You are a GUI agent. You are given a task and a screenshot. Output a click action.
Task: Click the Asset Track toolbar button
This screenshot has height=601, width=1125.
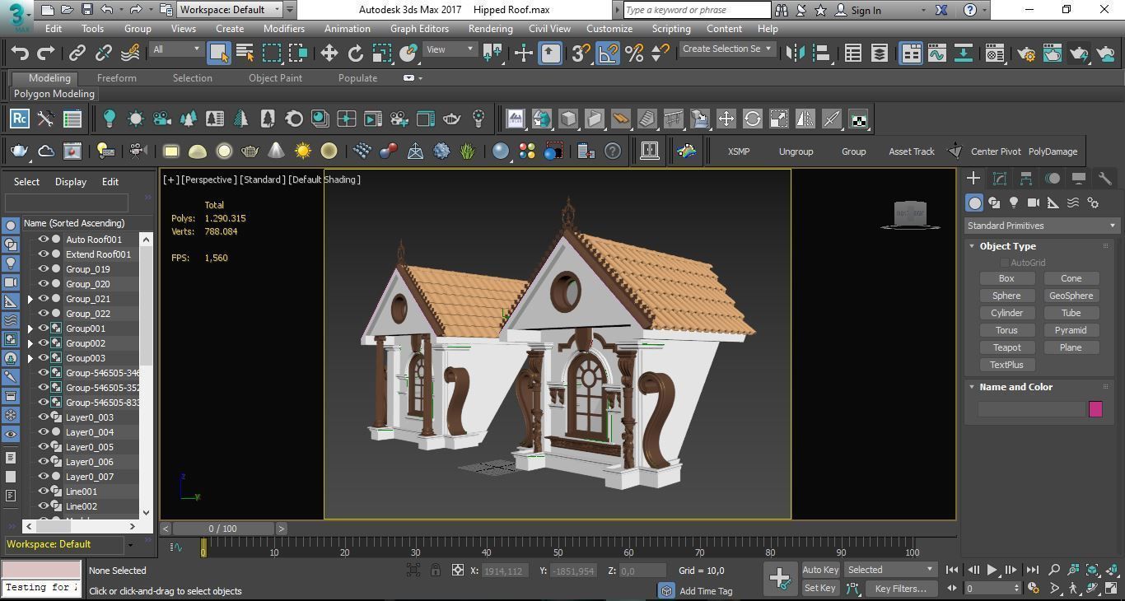pyautogui.click(x=911, y=151)
